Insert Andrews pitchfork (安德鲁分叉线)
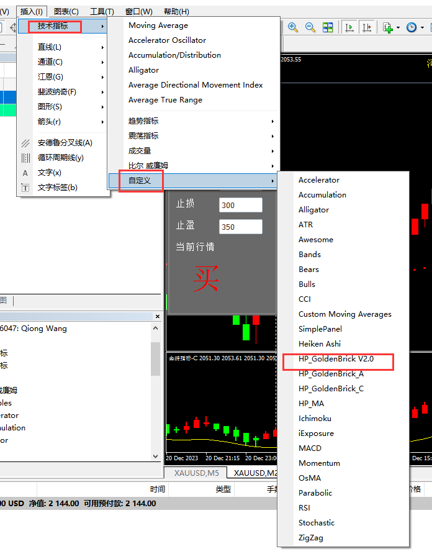Viewport: 432px width, 554px height. coord(65,143)
